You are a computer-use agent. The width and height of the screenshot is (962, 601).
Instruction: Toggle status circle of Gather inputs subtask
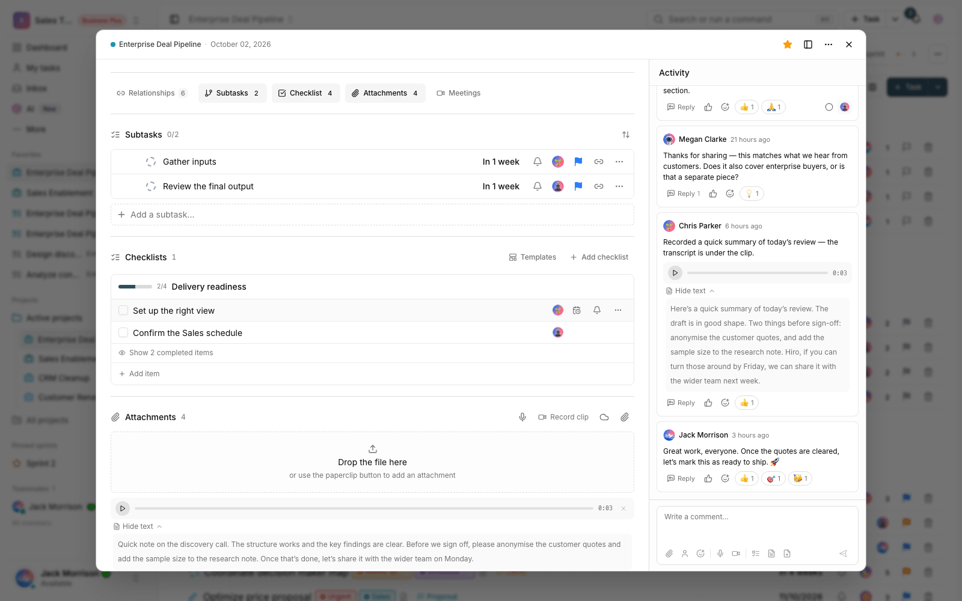coord(151,162)
